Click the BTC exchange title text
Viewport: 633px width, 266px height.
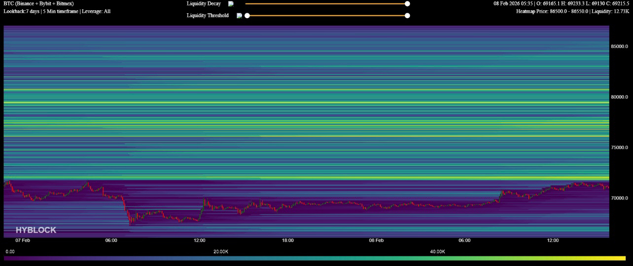tap(38, 3)
